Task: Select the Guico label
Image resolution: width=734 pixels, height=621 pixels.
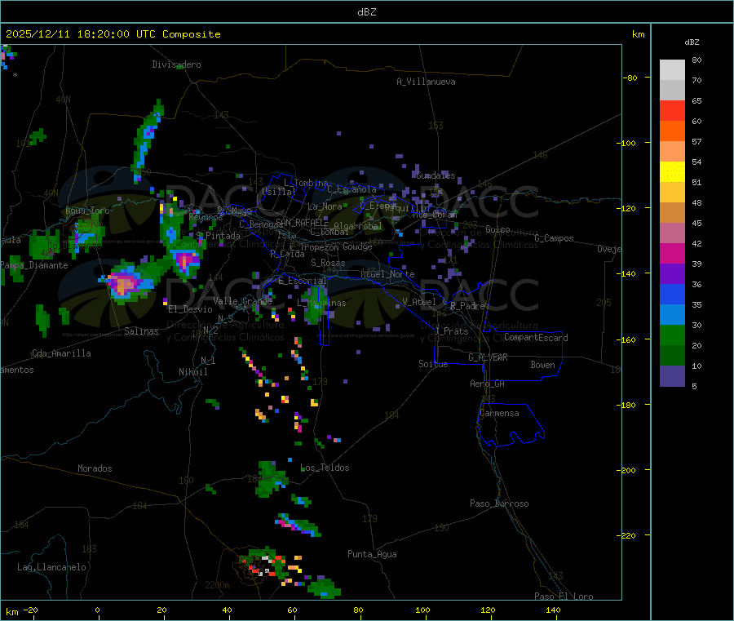Action: coord(497,229)
